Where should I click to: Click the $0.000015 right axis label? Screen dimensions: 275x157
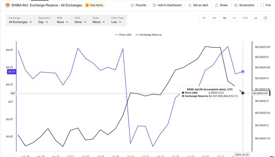point(262,57)
